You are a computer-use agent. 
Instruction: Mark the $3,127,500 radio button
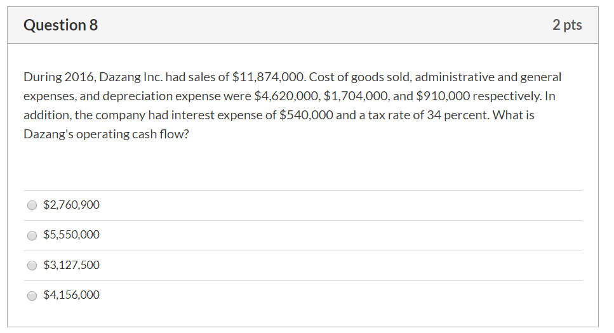point(32,266)
